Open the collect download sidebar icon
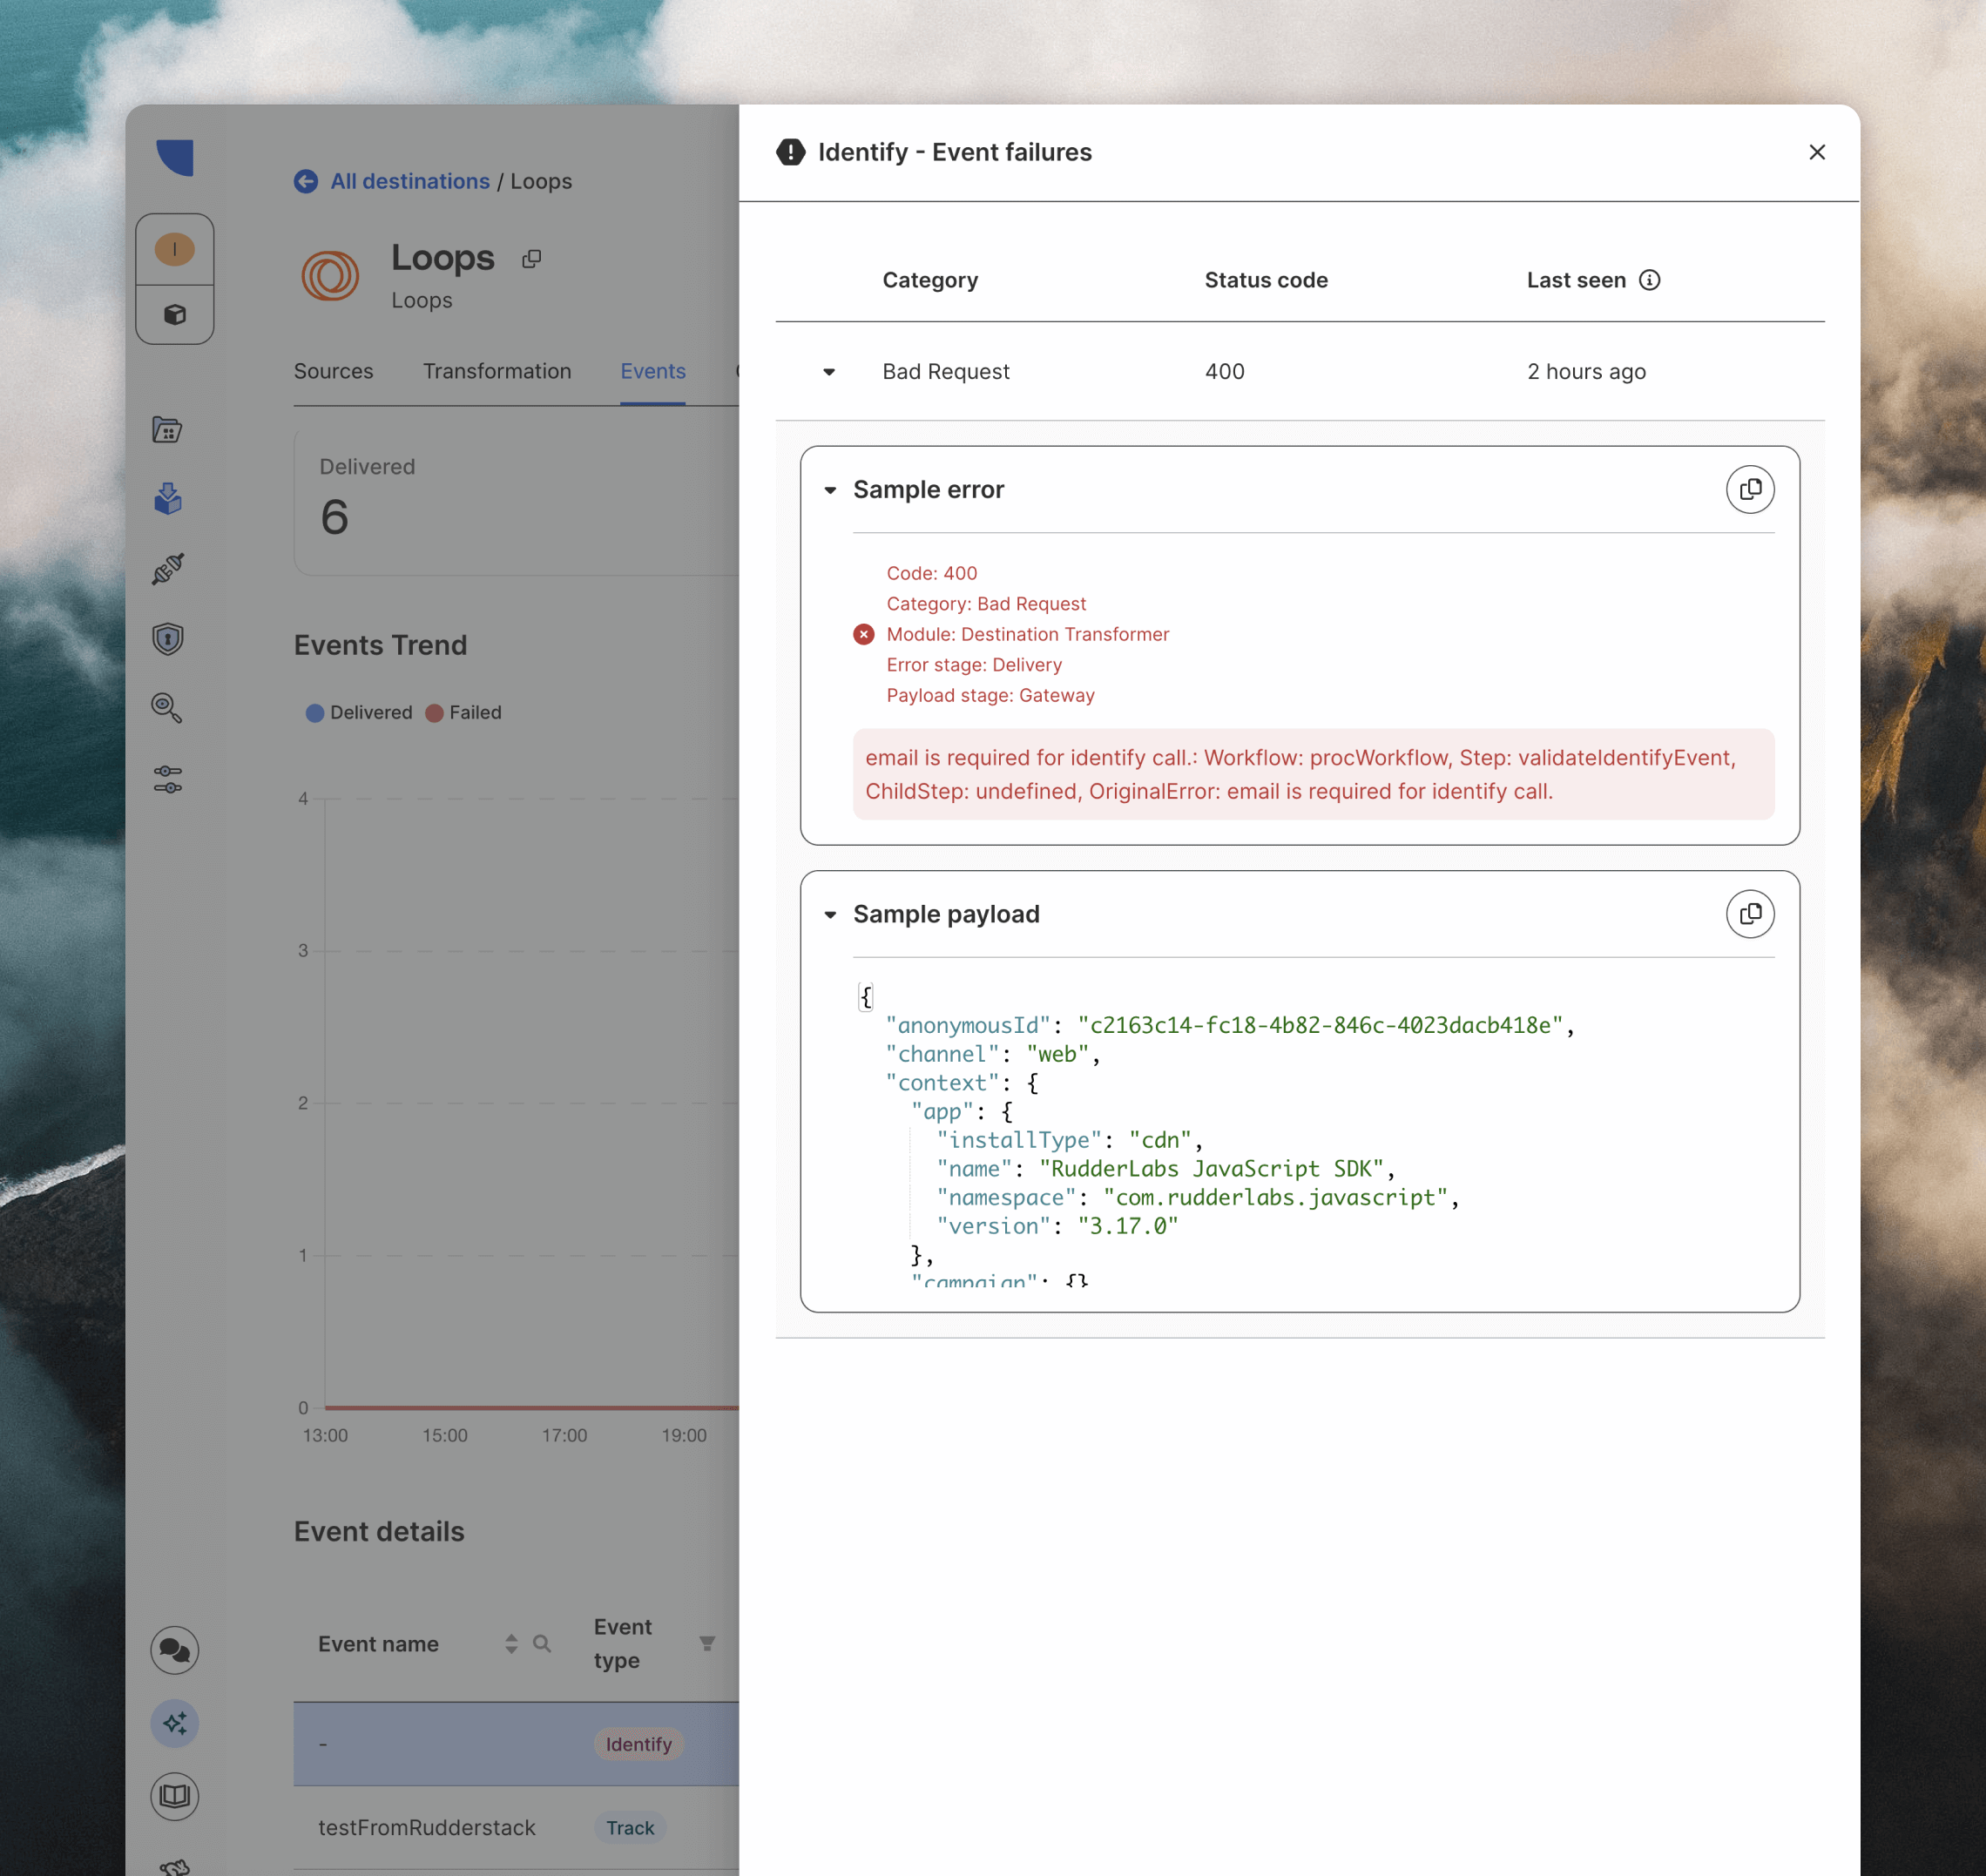This screenshot has width=1986, height=1876. [x=168, y=498]
